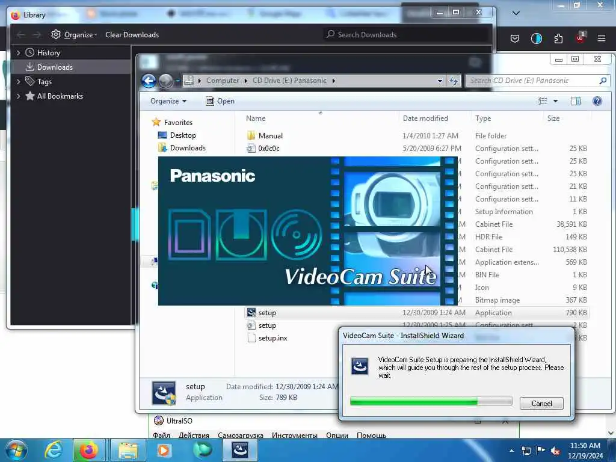
Task: Open the muted volume tray icon
Action: pos(555,451)
